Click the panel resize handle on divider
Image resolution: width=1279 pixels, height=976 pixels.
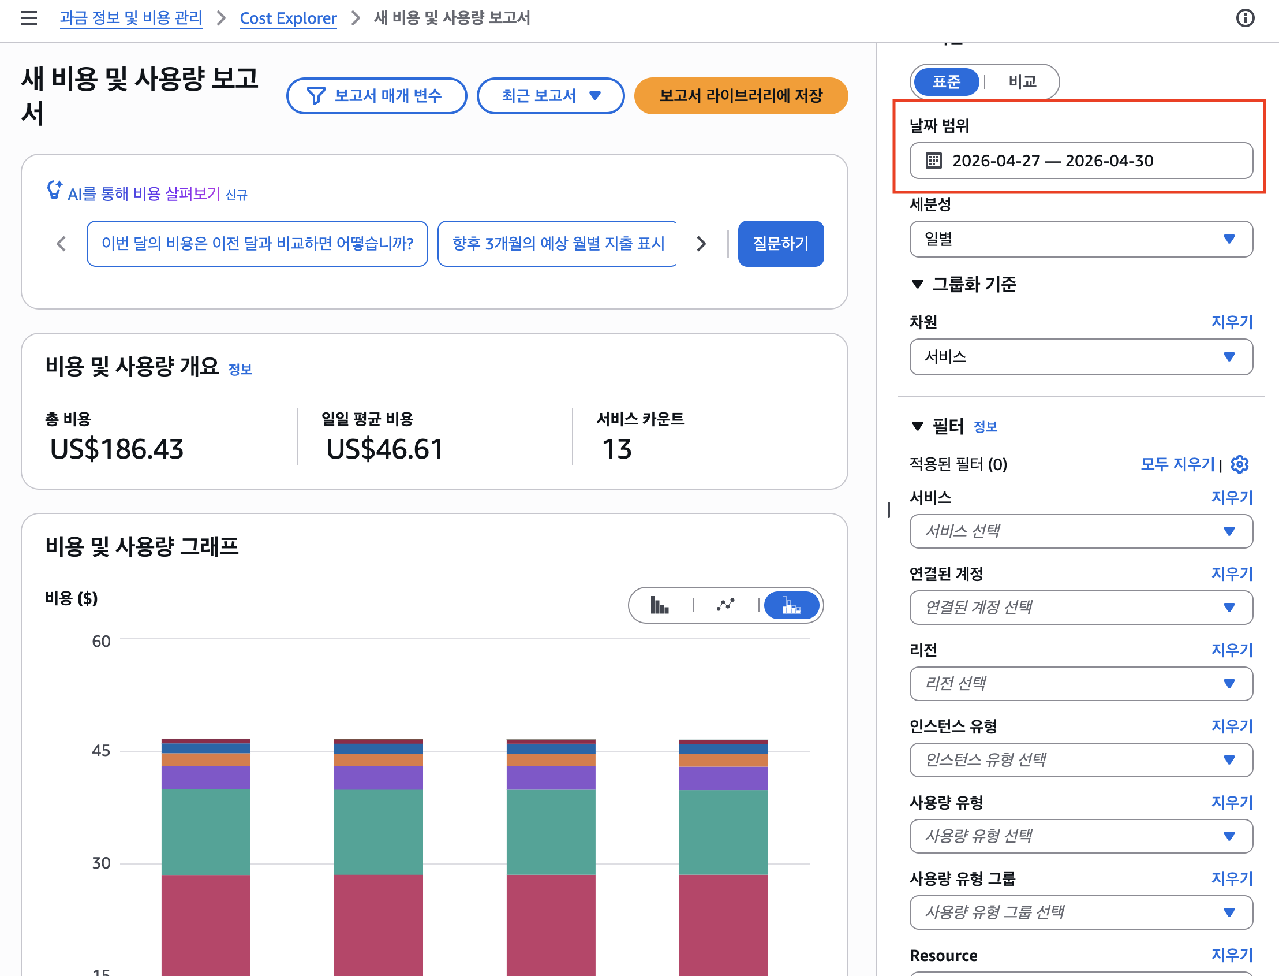coord(888,509)
